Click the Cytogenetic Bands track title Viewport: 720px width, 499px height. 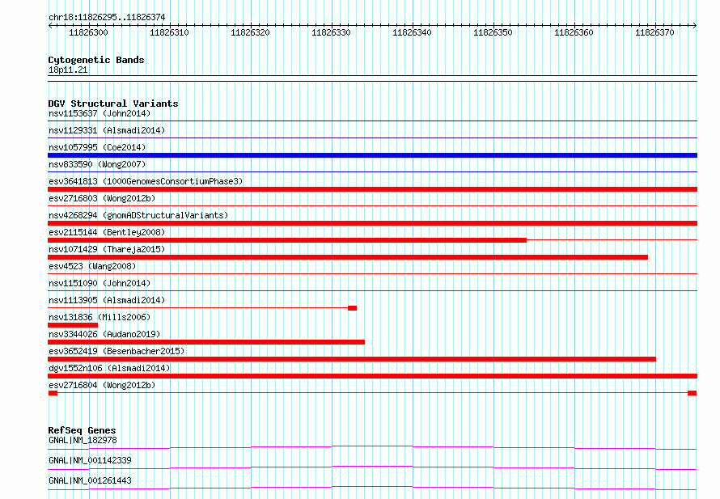pyautogui.click(x=96, y=60)
